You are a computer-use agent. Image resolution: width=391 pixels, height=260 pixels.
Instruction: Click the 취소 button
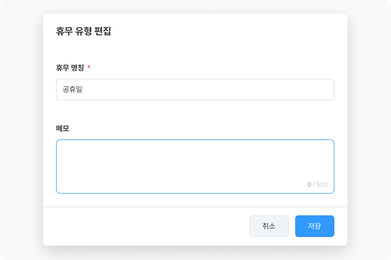pos(269,226)
